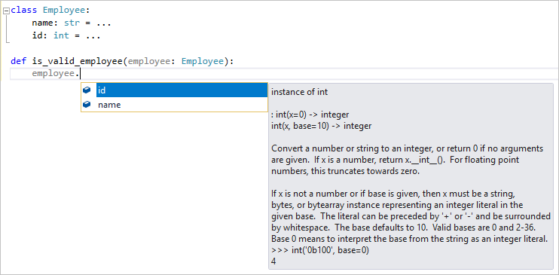Collapse the Employee class code block
This screenshot has width=559, height=275.
tap(5, 11)
